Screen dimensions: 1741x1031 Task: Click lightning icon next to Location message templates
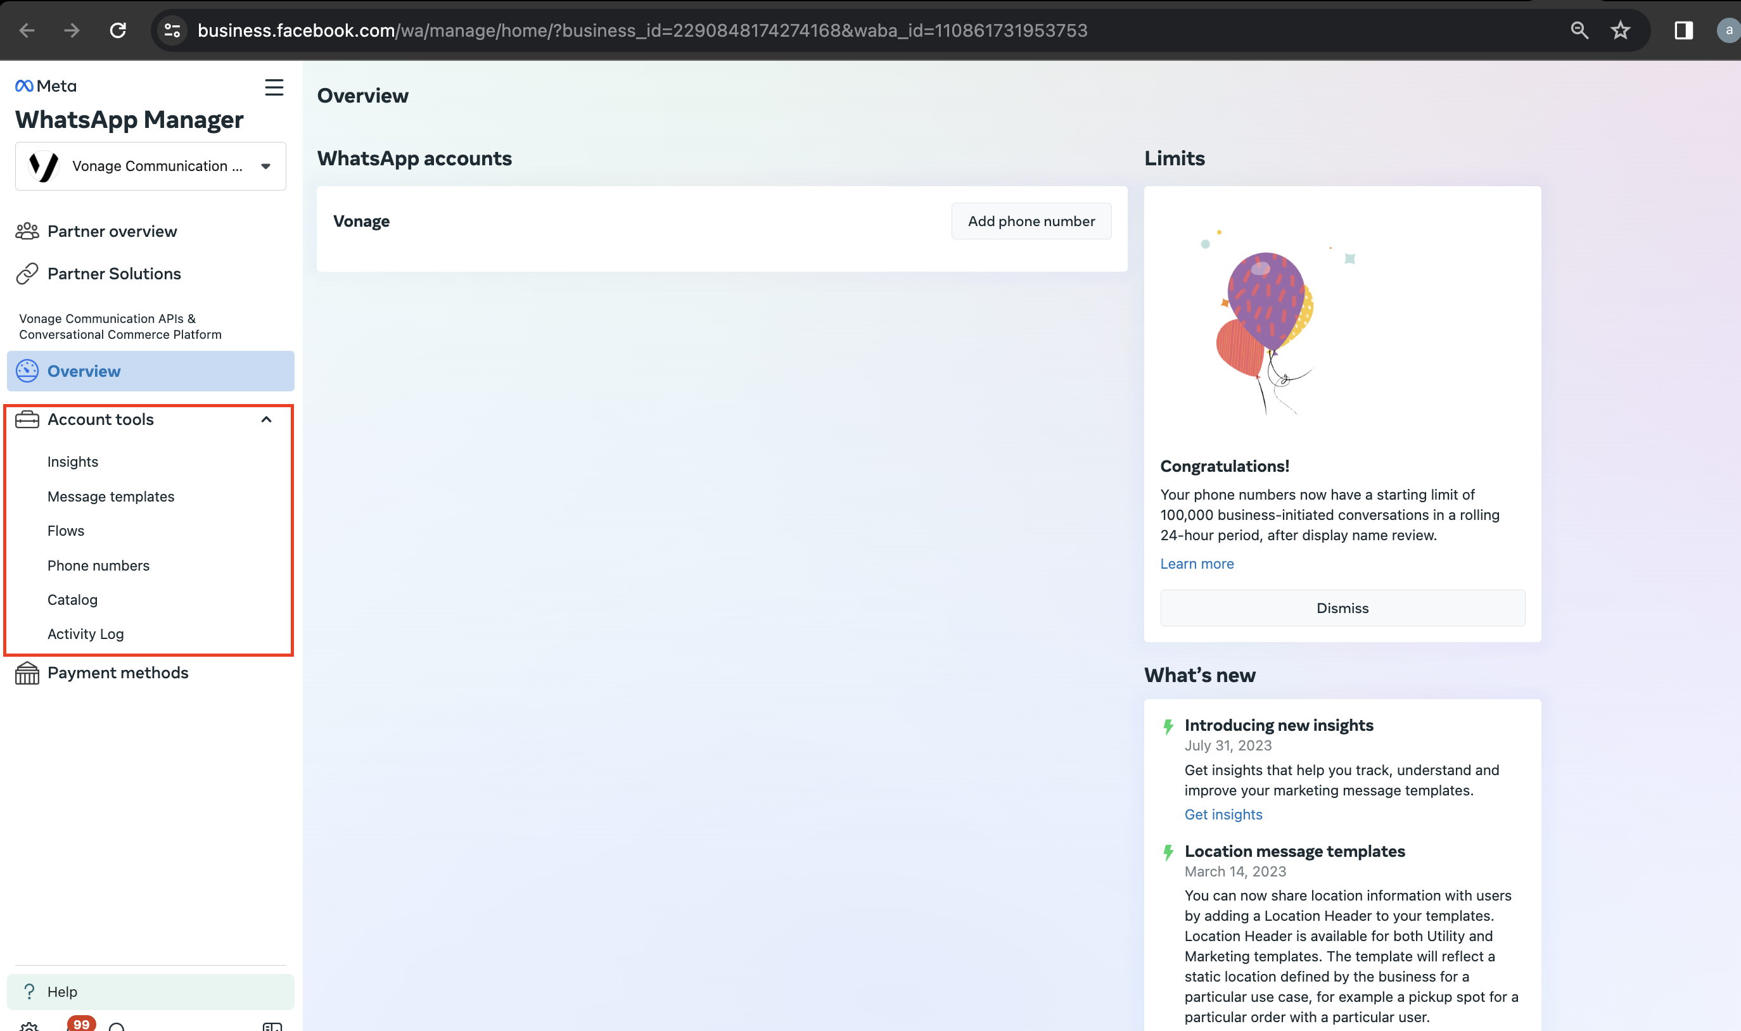tap(1168, 852)
